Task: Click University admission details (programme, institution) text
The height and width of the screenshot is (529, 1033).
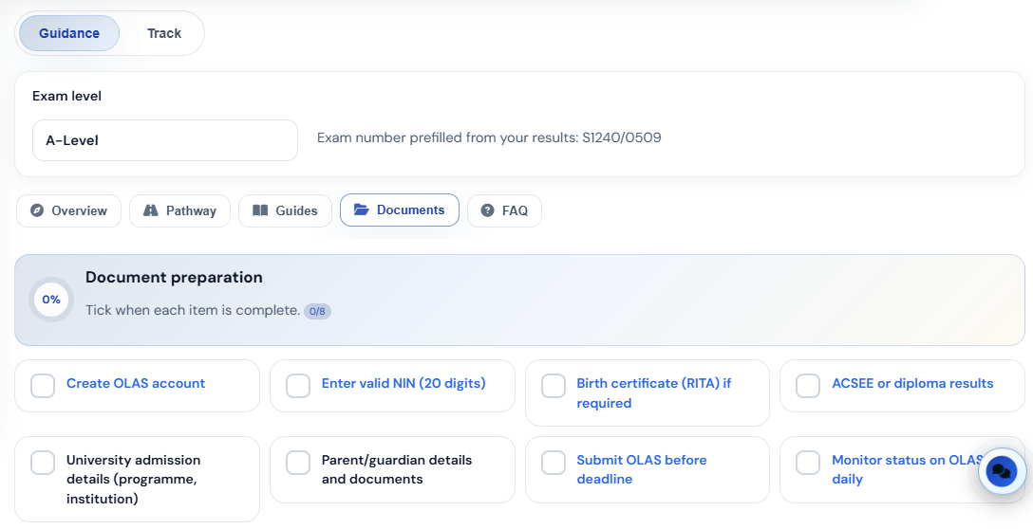Action: 133,480
